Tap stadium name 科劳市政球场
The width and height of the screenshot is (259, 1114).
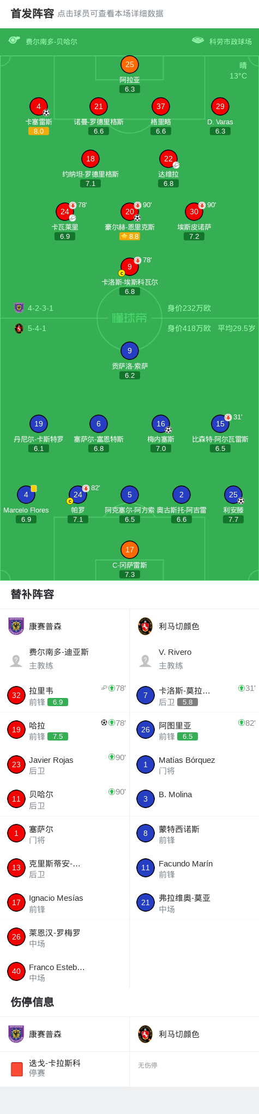[x=231, y=41]
